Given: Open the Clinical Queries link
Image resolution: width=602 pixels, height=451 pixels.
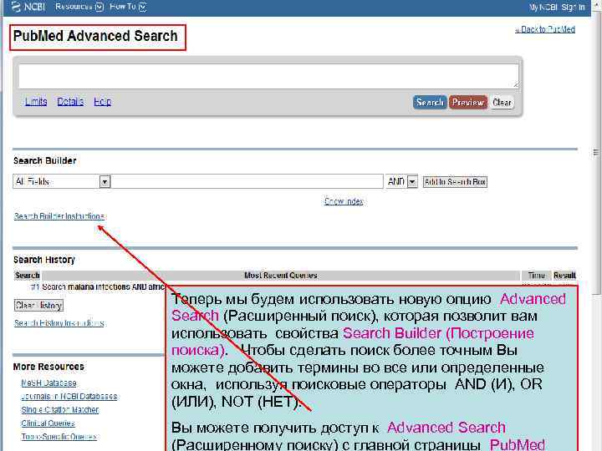Looking at the screenshot, I should [48, 423].
